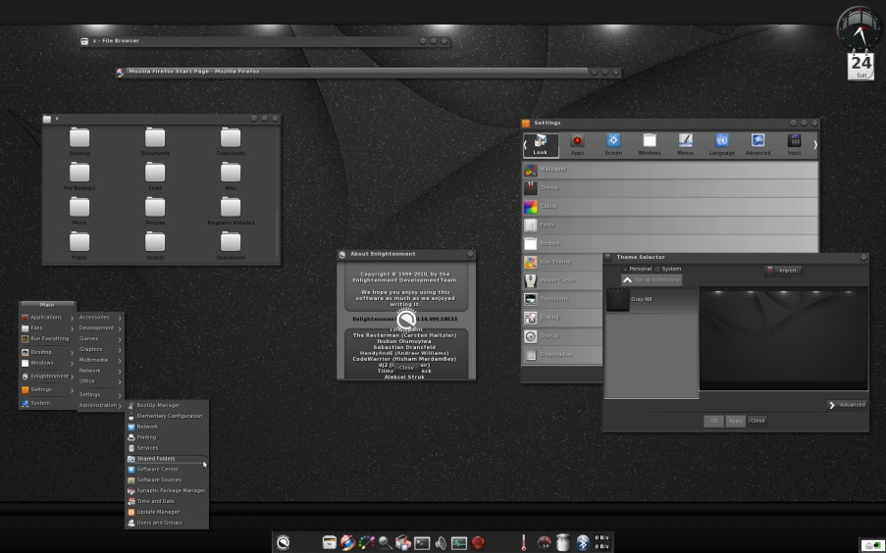This screenshot has height=553, width=886.
Task: Click Close in Theme Selector
Action: (757, 421)
